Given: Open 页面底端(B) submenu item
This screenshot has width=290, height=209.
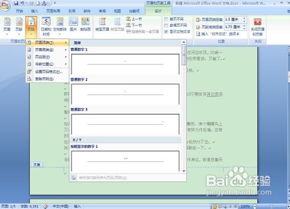Looking at the screenshot, I should pos(48,50).
